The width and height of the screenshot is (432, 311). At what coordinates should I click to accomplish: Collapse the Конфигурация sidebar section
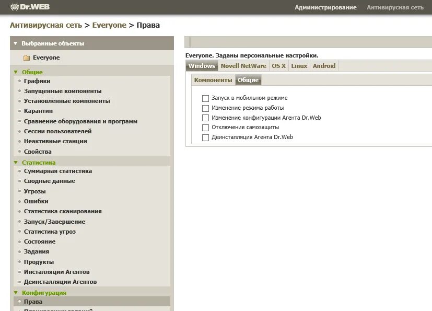coord(16,293)
